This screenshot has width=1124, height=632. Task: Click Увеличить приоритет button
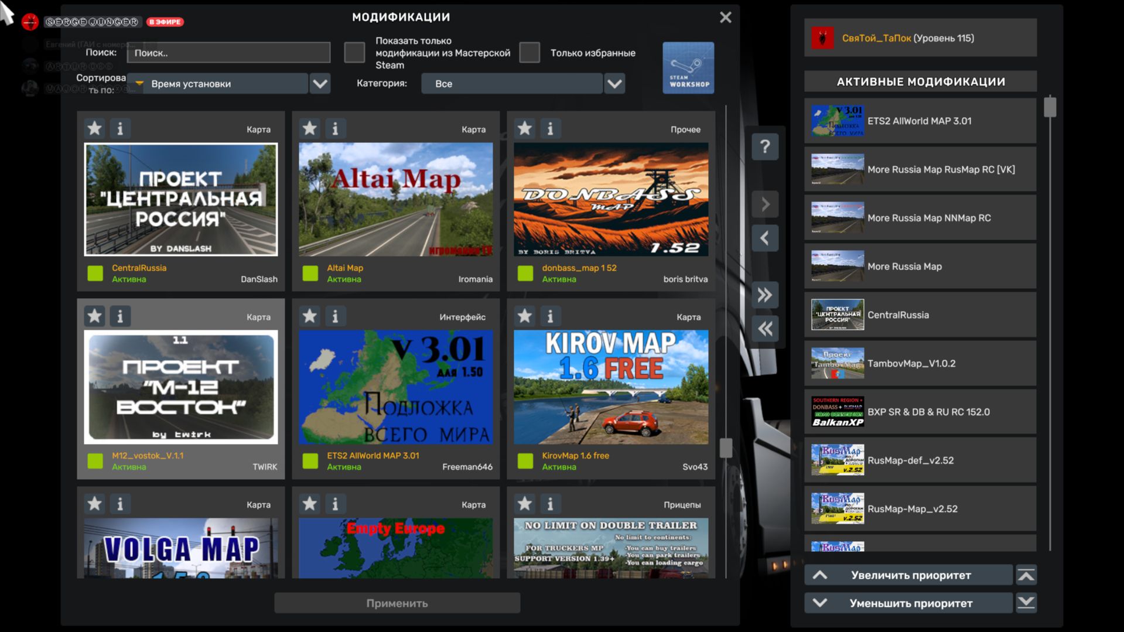[x=908, y=575]
